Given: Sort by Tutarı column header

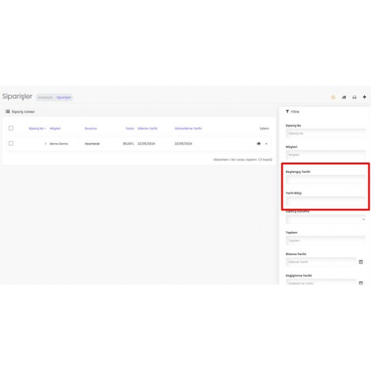Looking at the screenshot, I should pos(130,128).
